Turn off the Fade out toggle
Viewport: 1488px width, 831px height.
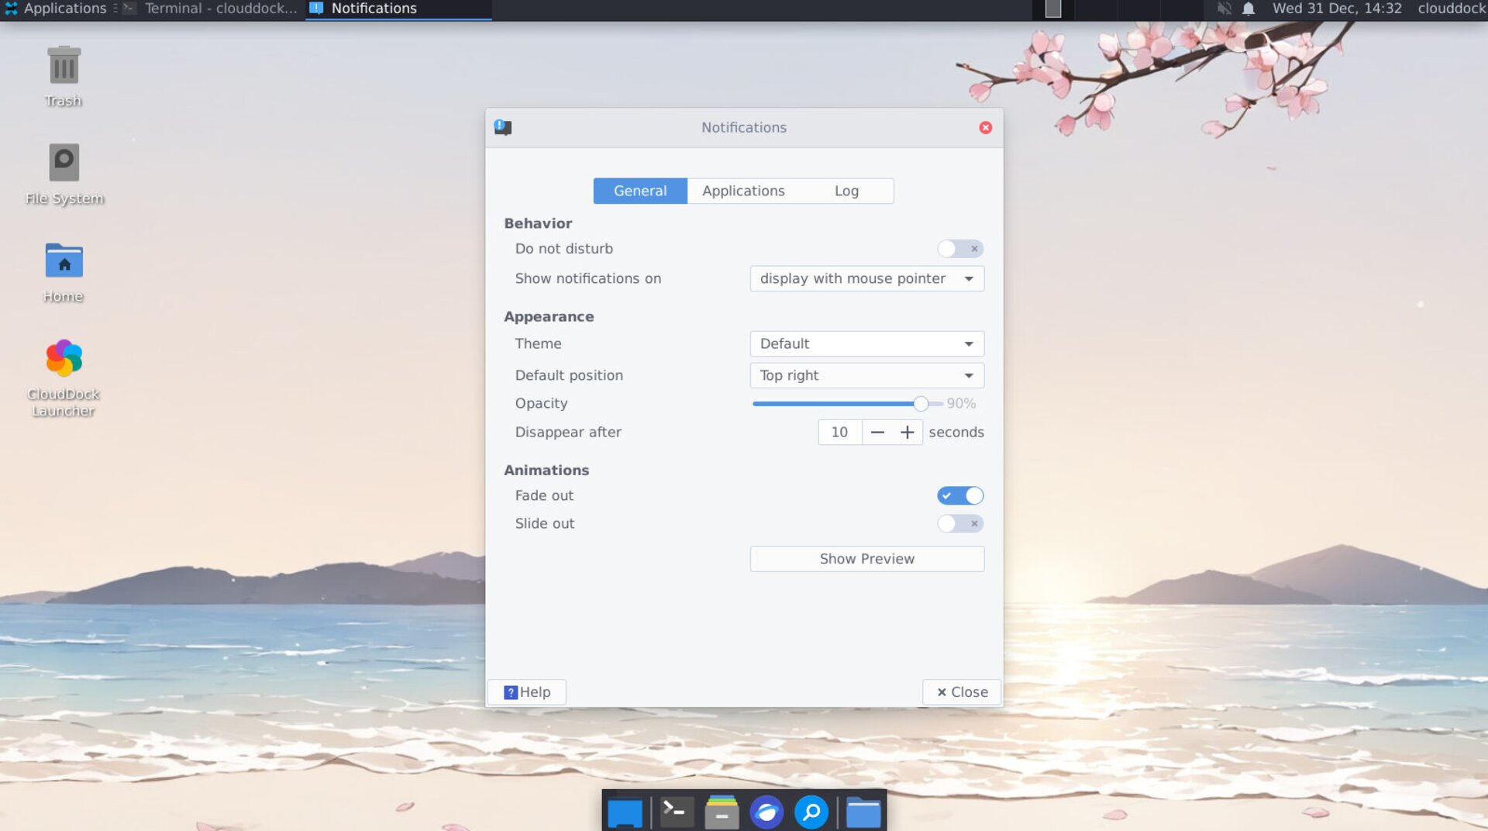coord(959,495)
